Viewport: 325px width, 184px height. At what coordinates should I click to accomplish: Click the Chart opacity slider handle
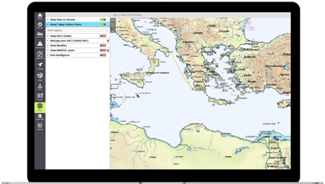click(107, 31)
